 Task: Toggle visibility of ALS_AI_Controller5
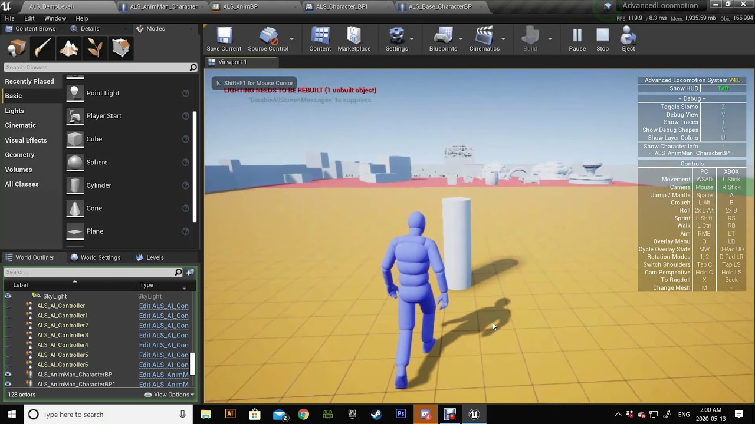point(8,355)
